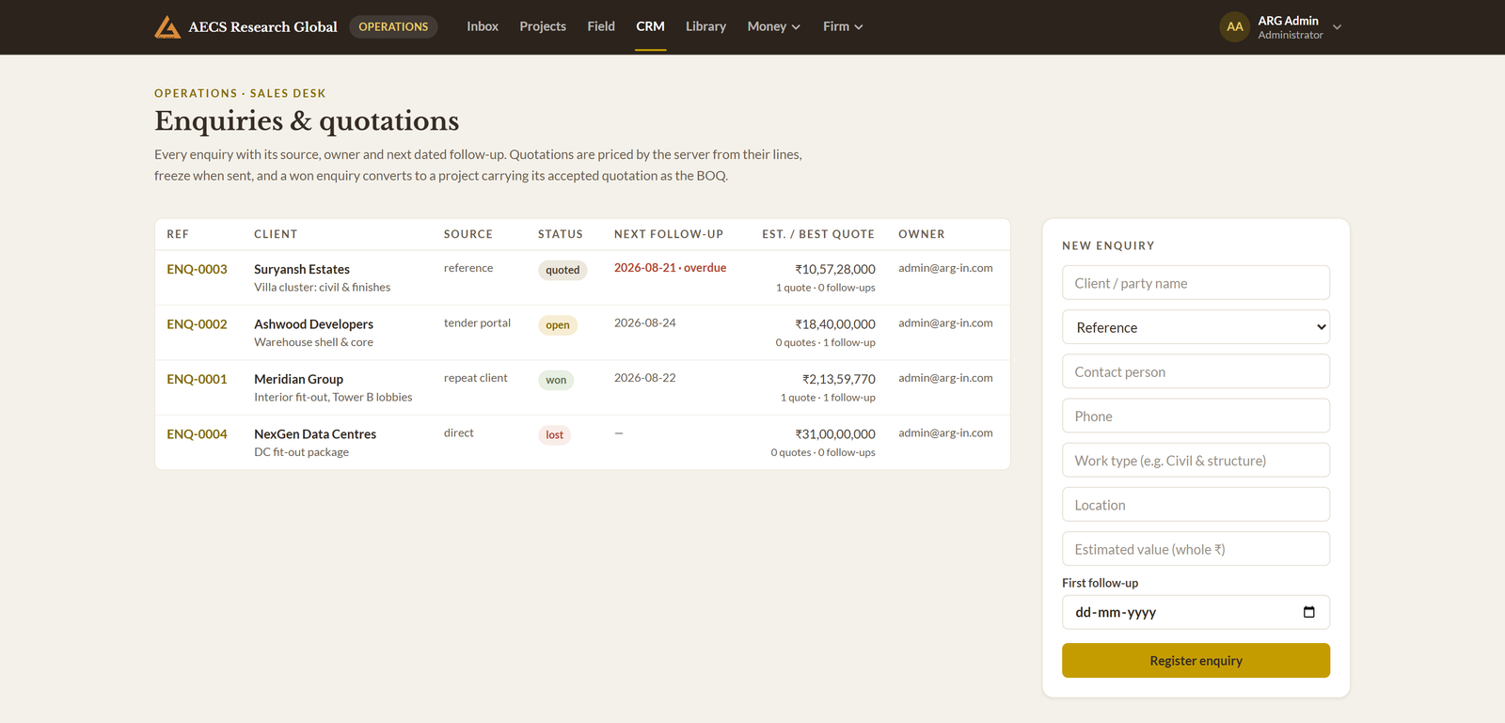Click the ₹10,57,28,000 quote amount
Screen dimensions: 1505x723
(x=834, y=269)
